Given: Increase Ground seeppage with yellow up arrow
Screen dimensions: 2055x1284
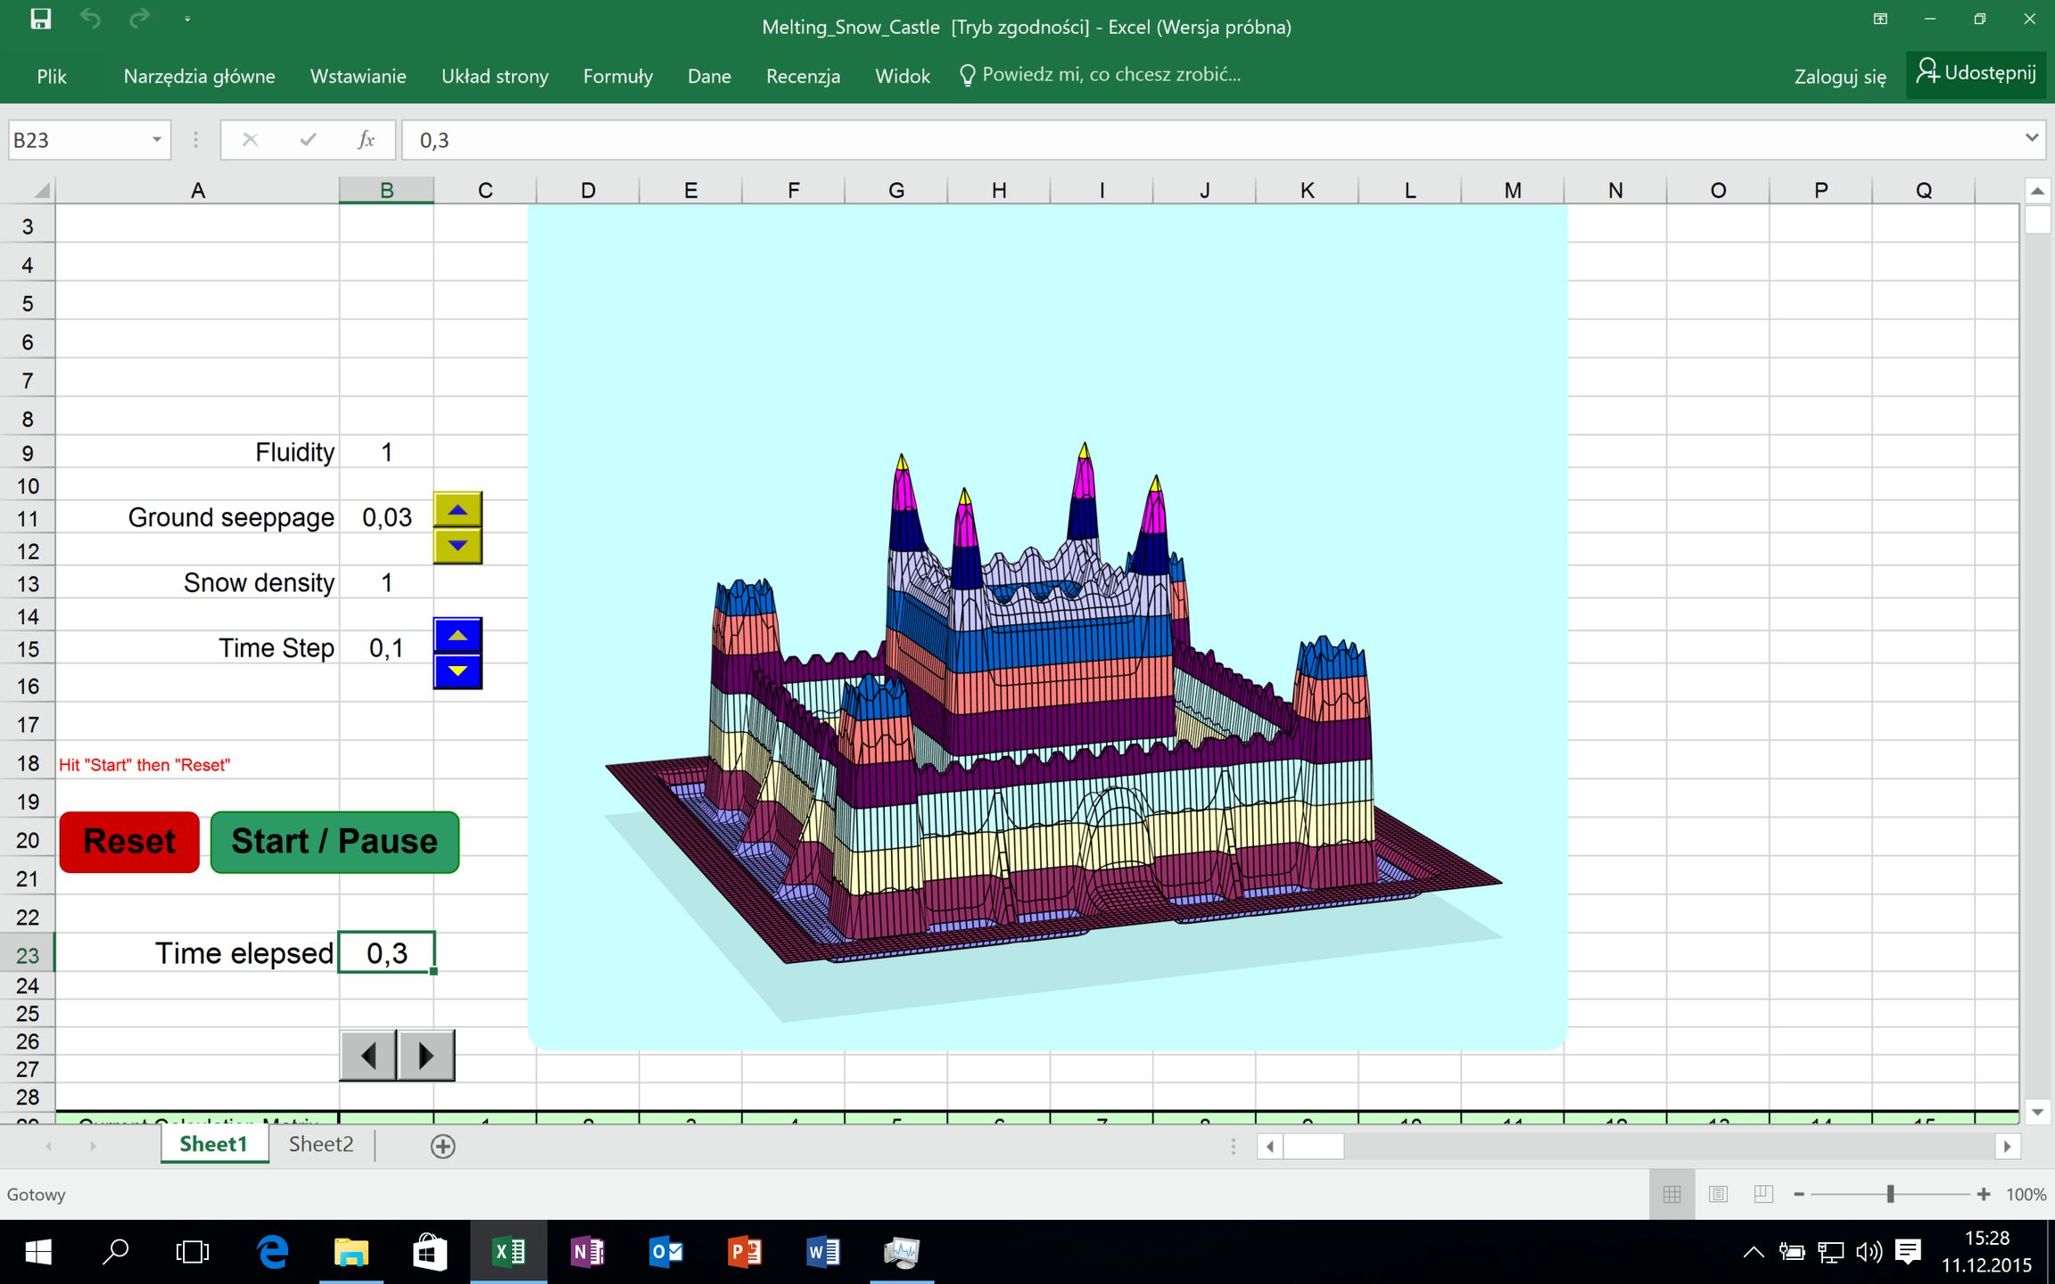Looking at the screenshot, I should coord(458,510).
